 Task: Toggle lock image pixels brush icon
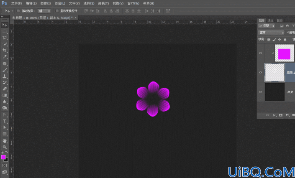coord(274,39)
